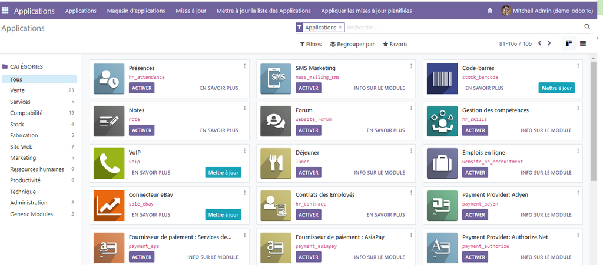The height and width of the screenshot is (265, 603).
Task: Open the Regrouper par dropdown
Action: coord(352,44)
